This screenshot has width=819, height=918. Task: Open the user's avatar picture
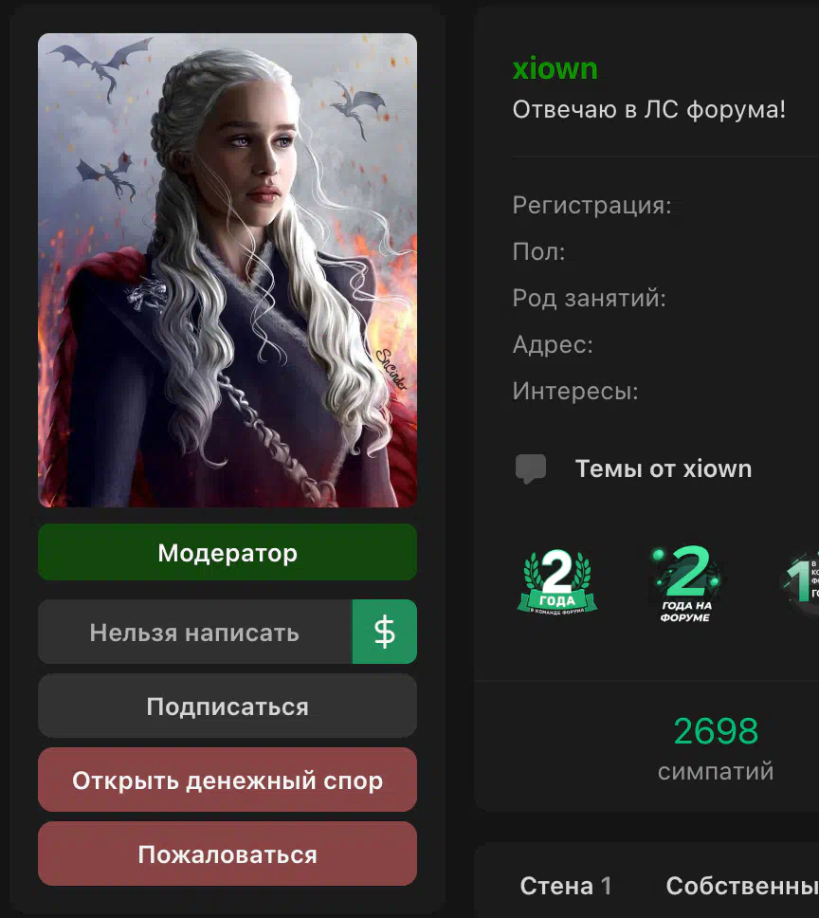pos(227,270)
